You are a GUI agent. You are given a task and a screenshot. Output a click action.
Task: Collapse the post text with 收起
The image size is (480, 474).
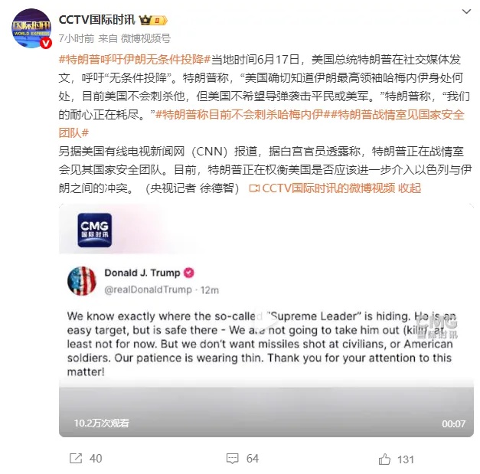[410, 188]
